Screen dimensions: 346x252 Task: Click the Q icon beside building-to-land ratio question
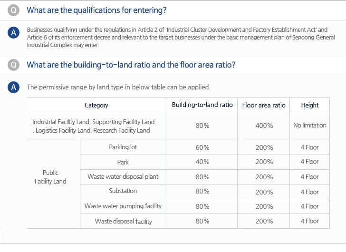pyautogui.click(x=13, y=65)
